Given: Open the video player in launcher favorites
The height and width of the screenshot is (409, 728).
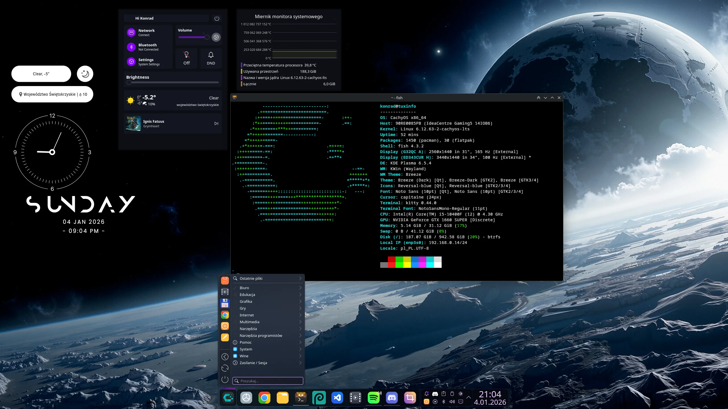Looking at the screenshot, I should click(x=225, y=292).
